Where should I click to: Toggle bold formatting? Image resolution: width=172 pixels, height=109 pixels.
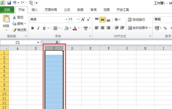[32, 28]
